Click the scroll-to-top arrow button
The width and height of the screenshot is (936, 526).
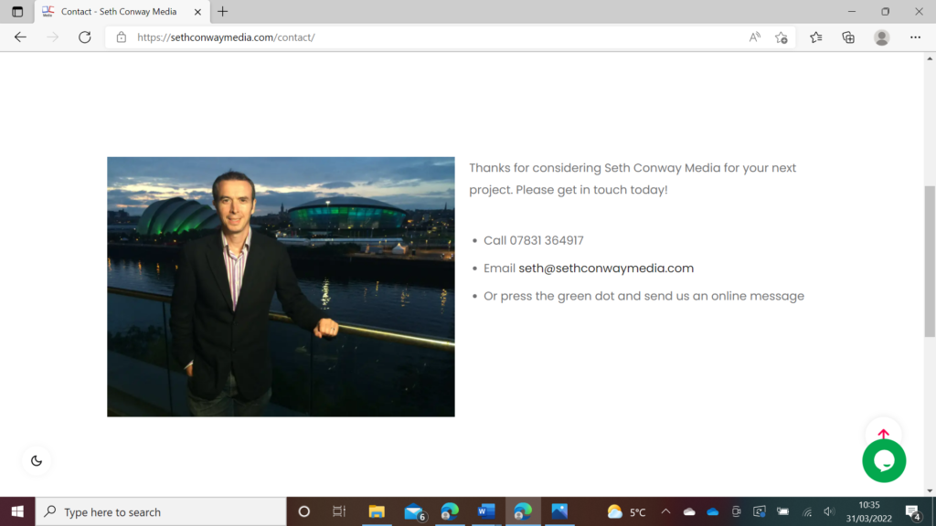point(884,433)
